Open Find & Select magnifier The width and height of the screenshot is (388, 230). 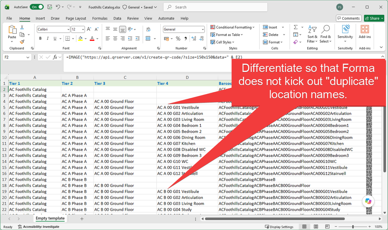pos(325,34)
